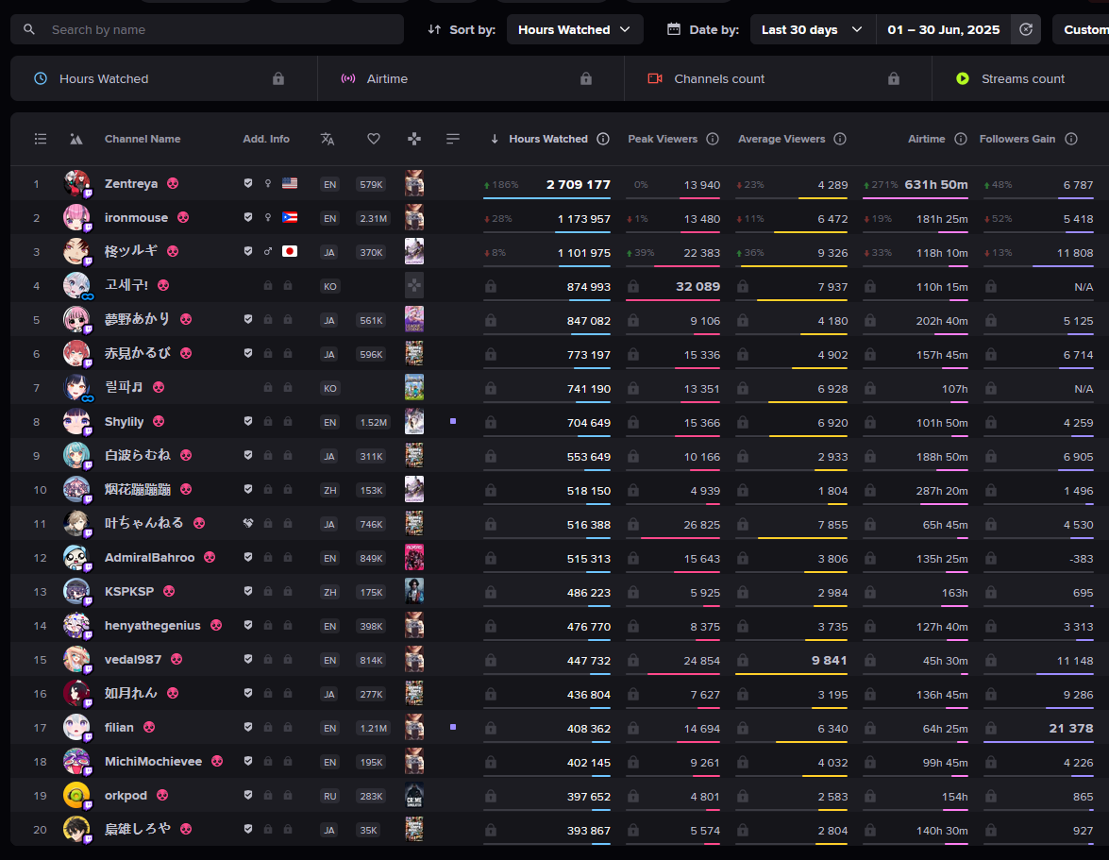Image resolution: width=1109 pixels, height=860 pixels.
Task: Click in the Search by name field
Action: [208, 29]
